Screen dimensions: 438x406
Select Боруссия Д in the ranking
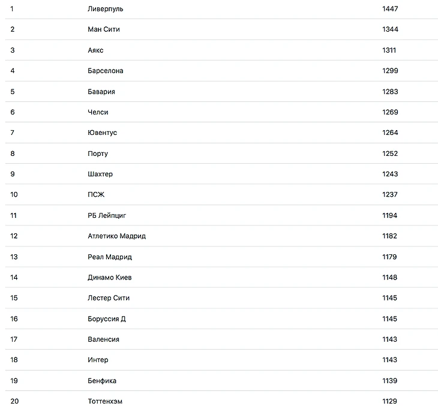(107, 318)
